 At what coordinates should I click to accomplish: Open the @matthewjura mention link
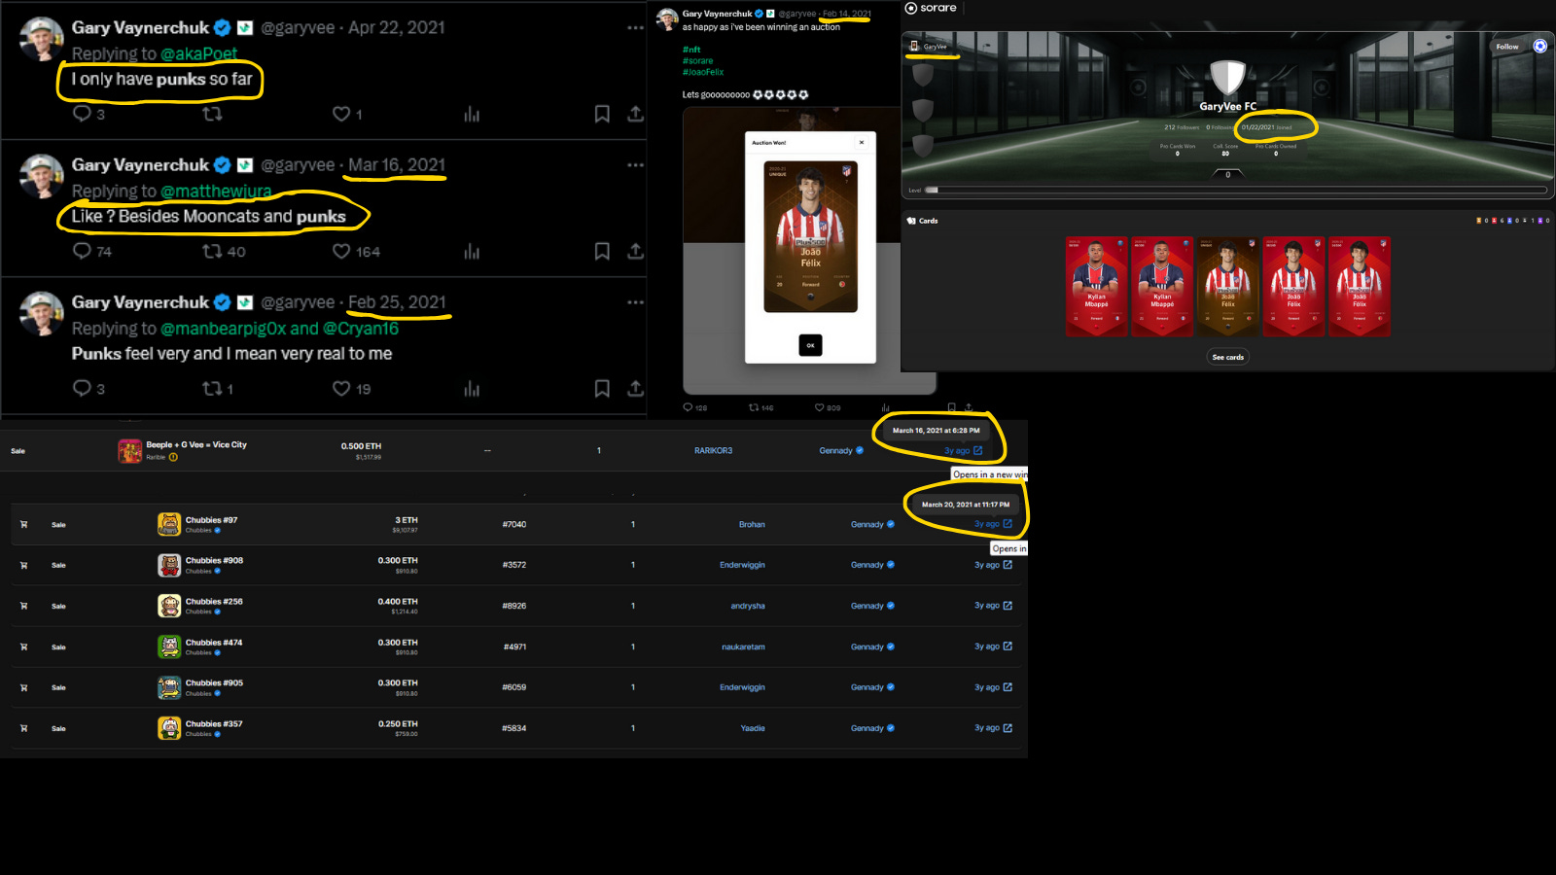click(x=216, y=191)
